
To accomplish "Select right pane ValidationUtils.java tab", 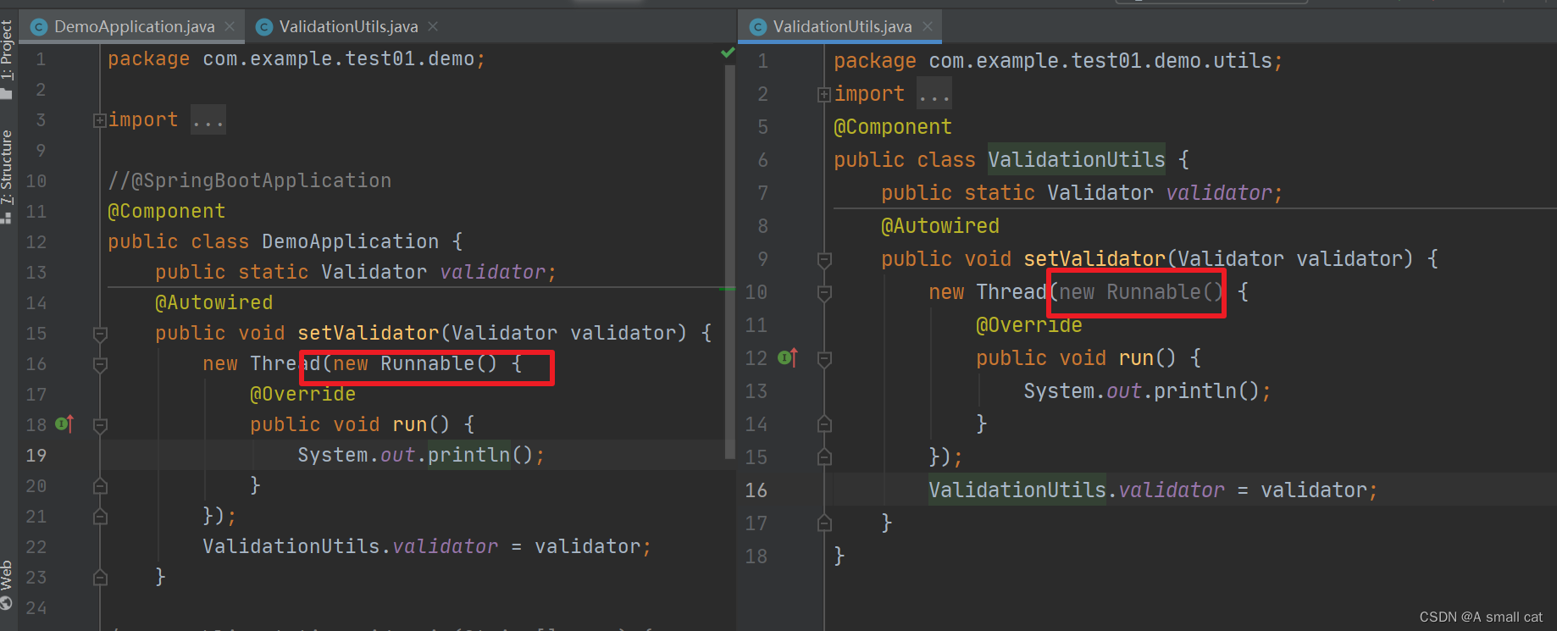I will (x=842, y=27).
